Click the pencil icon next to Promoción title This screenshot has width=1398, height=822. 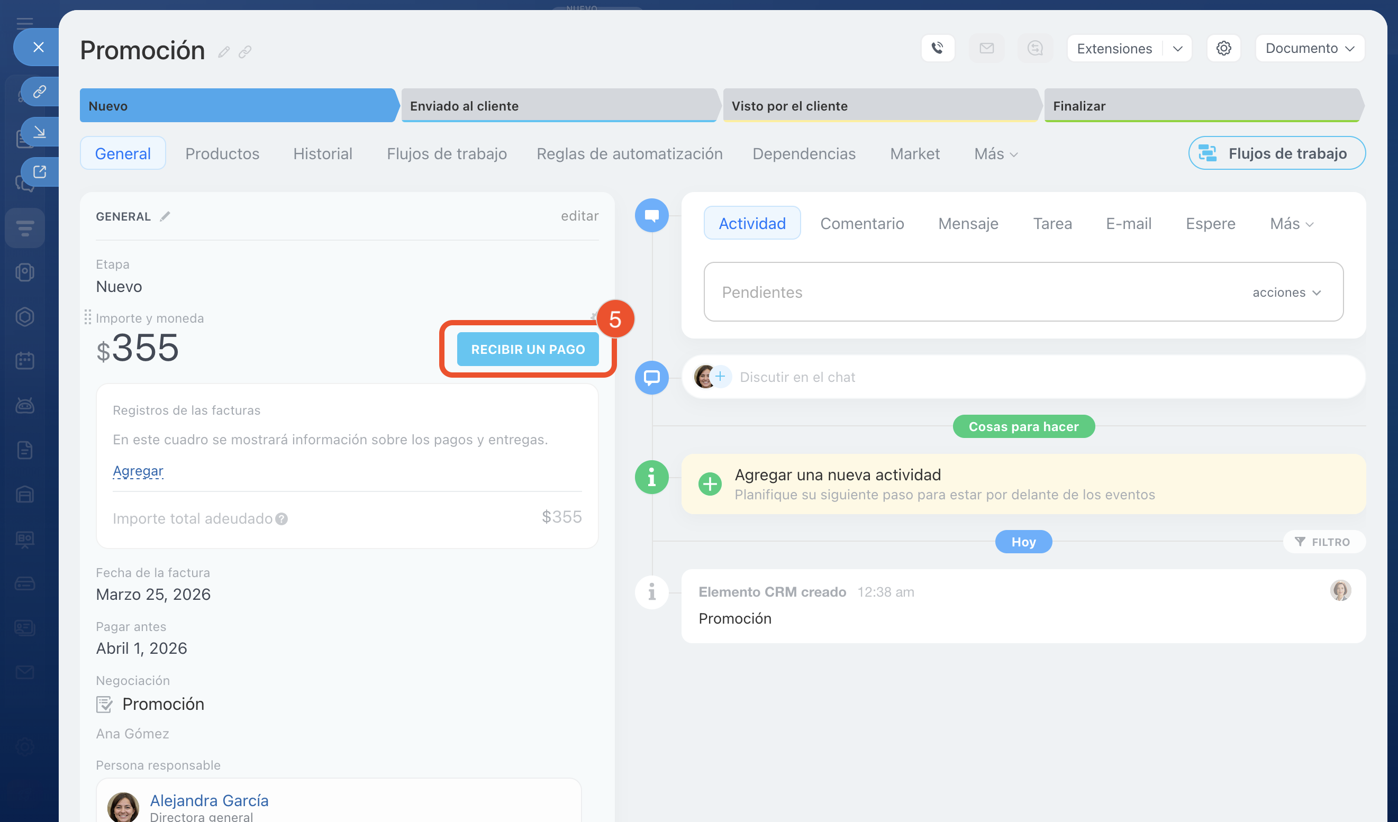pyautogui.click(x=224, y=52)
